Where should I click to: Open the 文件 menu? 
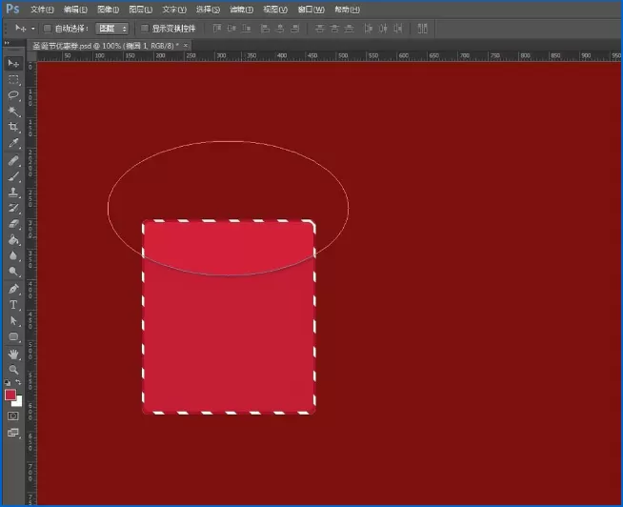click(x=42, y=10)
